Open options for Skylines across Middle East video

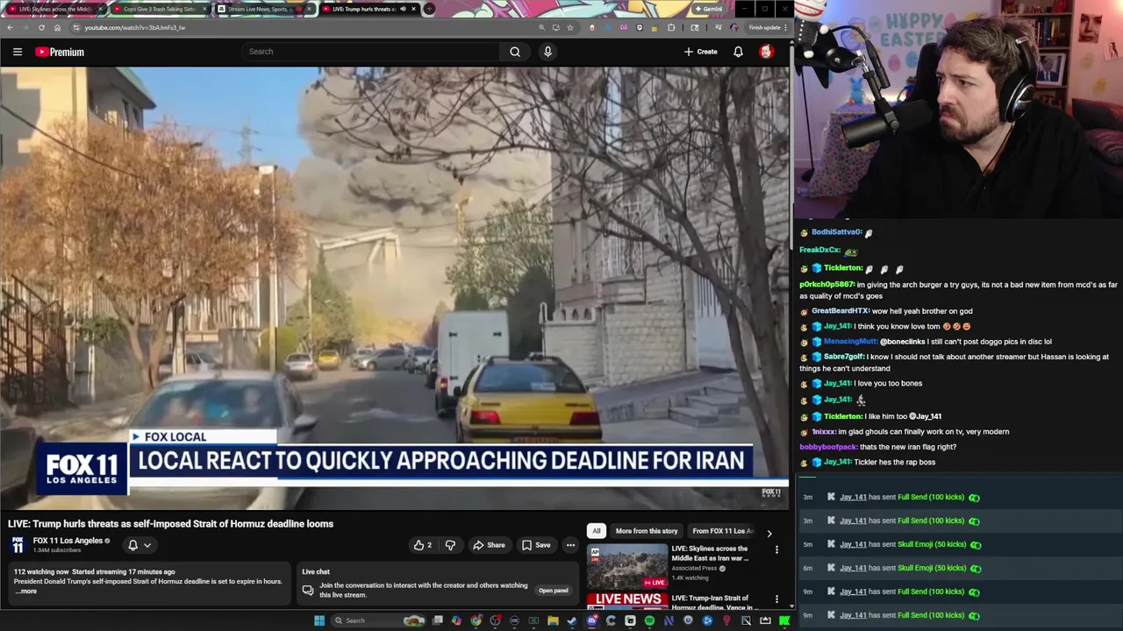(x=776, y=550)
